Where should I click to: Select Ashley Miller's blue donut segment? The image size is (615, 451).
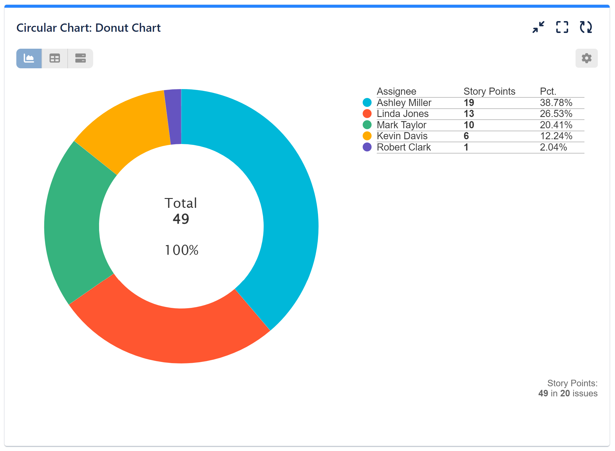[x=285, y=208]
